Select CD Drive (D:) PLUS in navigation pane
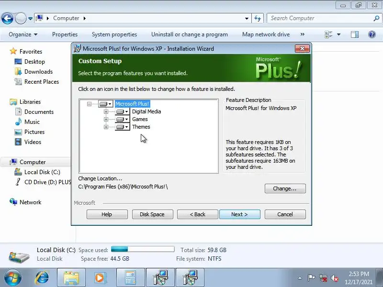 click(x=48, y=182)
